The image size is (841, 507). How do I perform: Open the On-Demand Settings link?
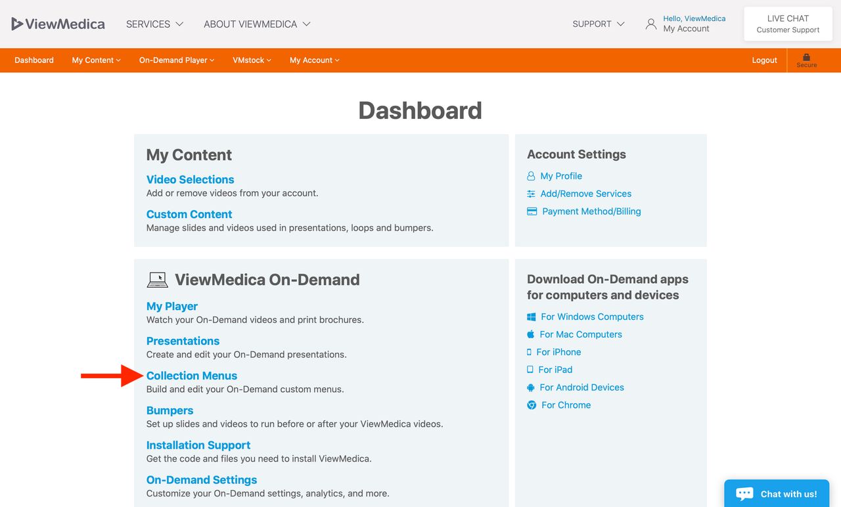tap(202, 480)
